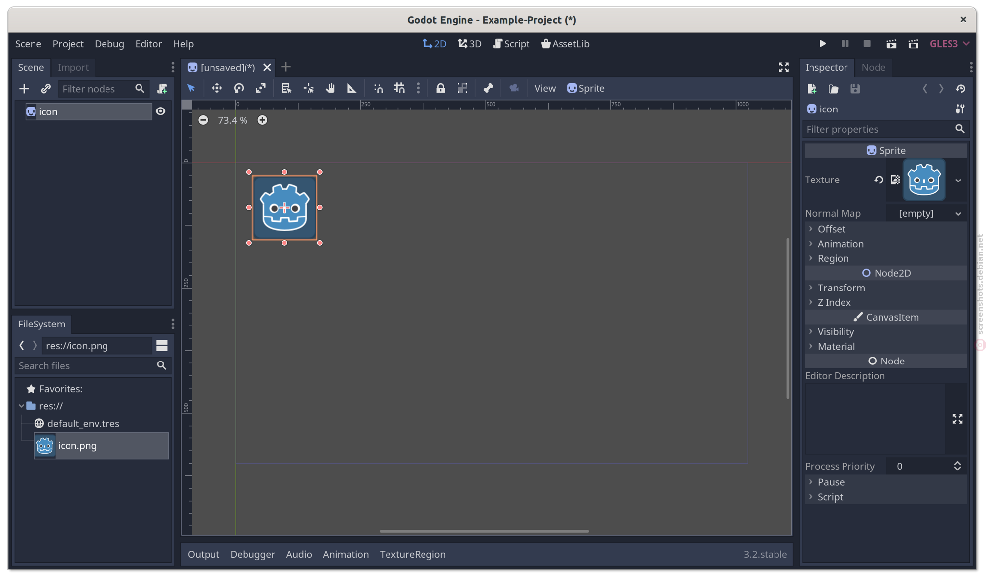The width and height of the screenshot is (986, 579).
Task: Play the project
Action: click(x=823, y=44)
